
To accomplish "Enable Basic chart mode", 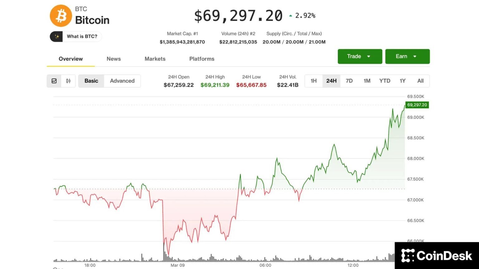I will [91, 81].
